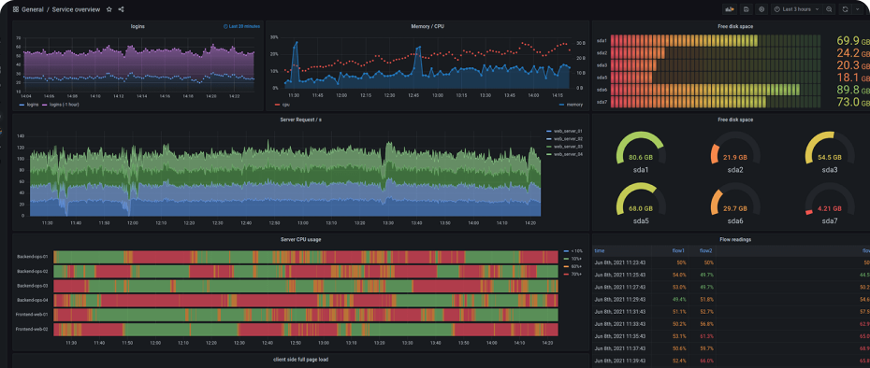This screenshot has height=368, width=870.
Task: Click the sda1 bar gauge row
Action: (x=716, y=40)
